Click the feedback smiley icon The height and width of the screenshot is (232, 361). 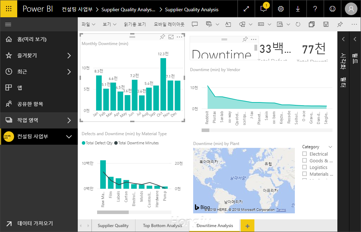pyautogui.click(x=332, y=9)
